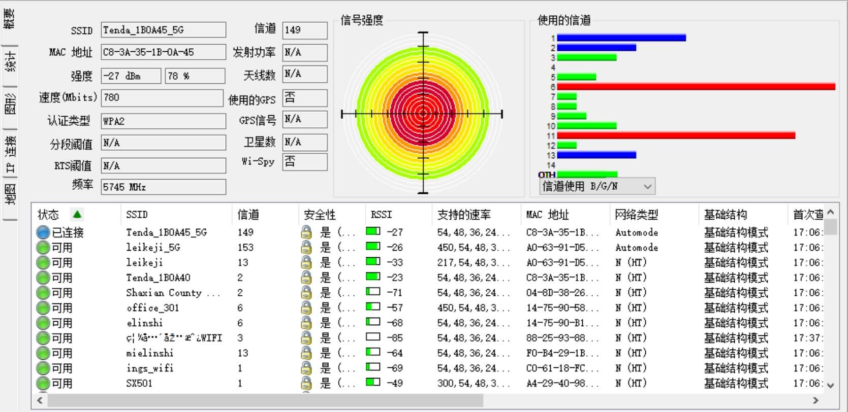
Task: Select the office_301 SSID text
Action: [x=152, y=308]
